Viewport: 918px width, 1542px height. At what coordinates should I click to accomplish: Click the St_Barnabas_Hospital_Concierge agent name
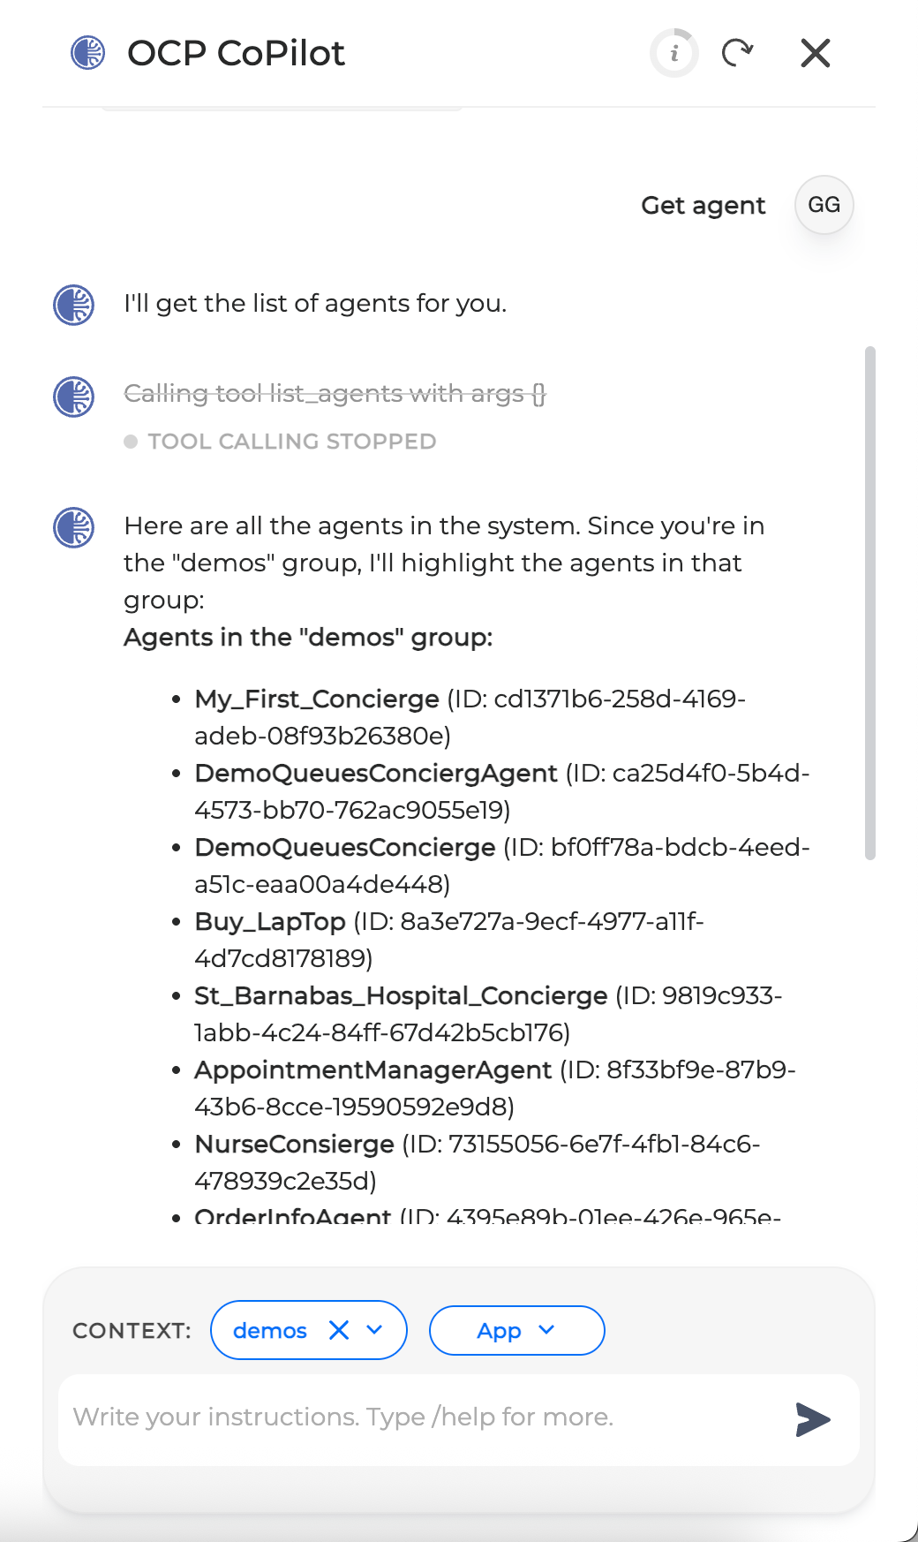tap(401, 996)
